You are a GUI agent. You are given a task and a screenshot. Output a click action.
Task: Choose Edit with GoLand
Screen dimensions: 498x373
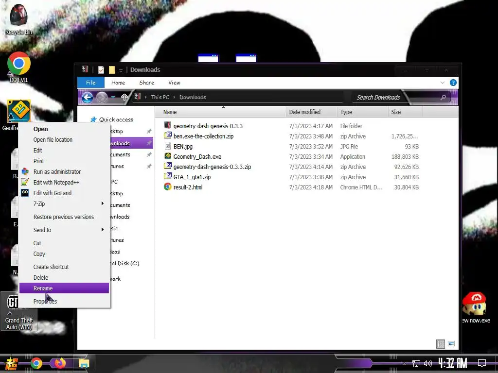pos(64,193)
